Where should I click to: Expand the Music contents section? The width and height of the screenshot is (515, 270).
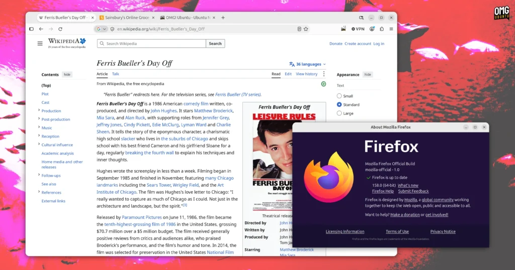click(x=39, y=127)
